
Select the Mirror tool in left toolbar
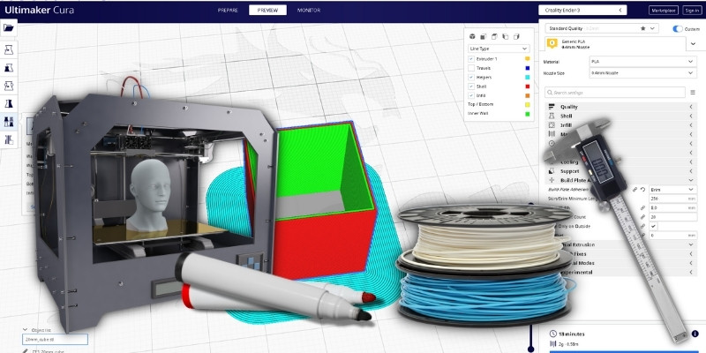[x=10, y=103]
